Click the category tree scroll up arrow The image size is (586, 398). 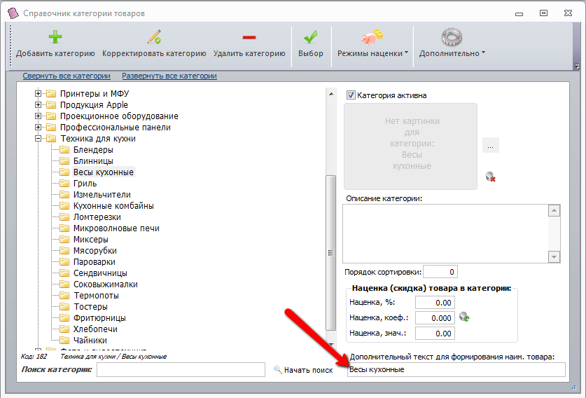coord(331,94)
